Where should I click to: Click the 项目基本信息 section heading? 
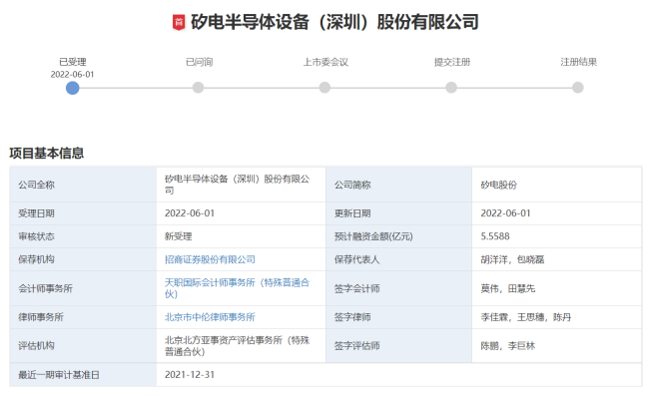point(47,154)
